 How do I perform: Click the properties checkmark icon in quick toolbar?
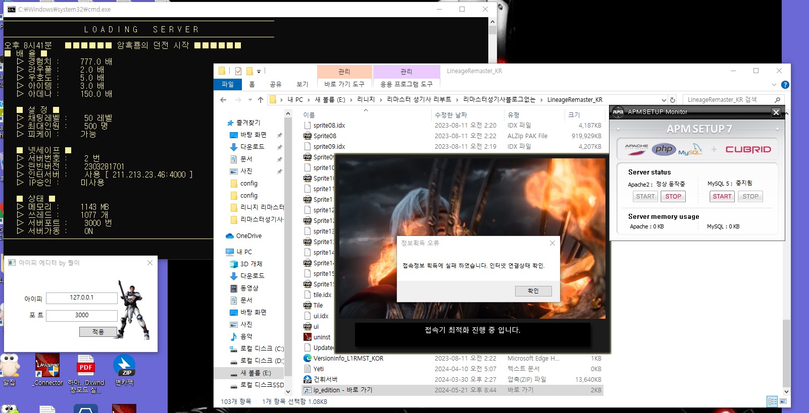click(238, 71)
